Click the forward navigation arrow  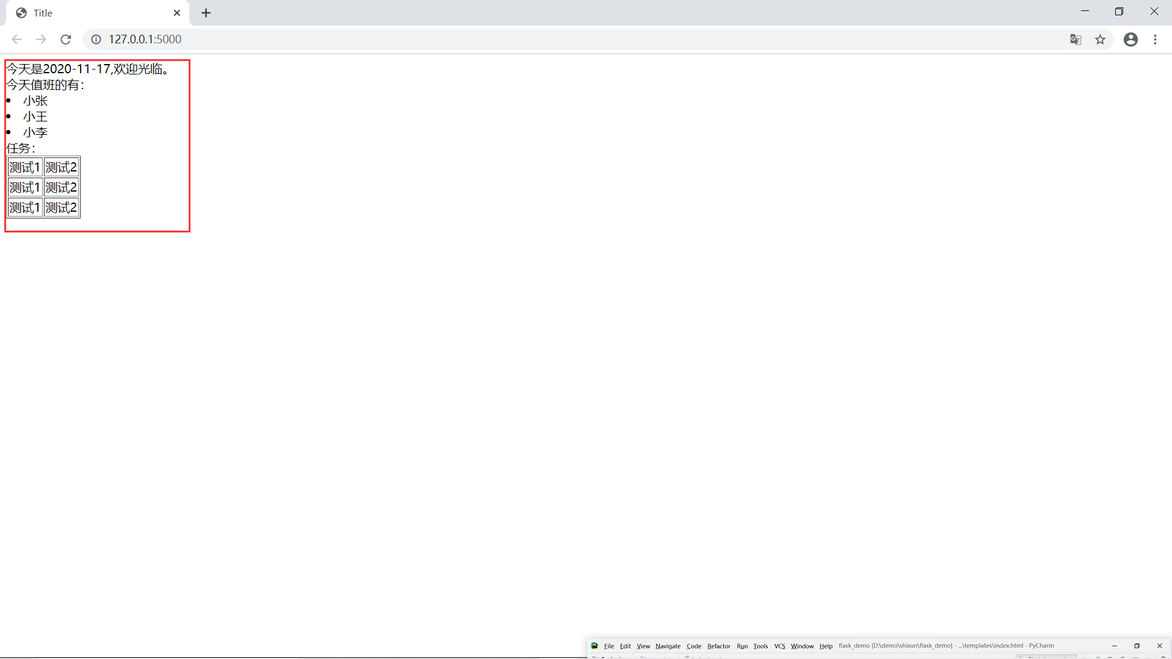tap(41, 39)
